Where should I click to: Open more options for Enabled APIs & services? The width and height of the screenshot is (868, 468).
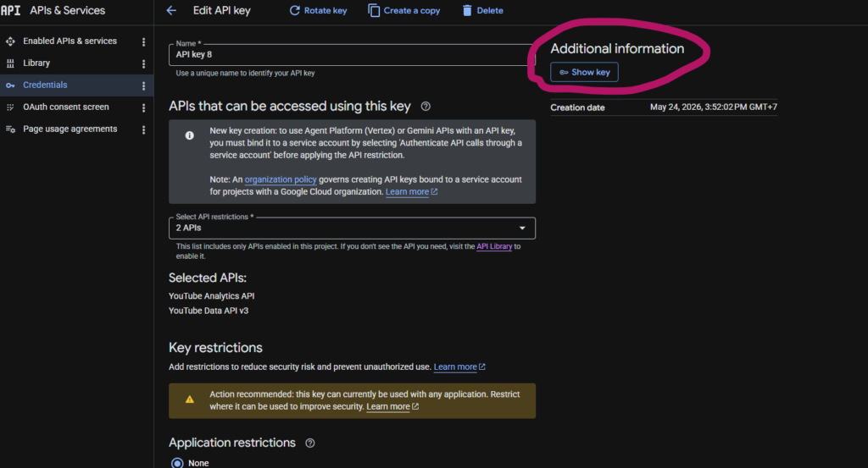[143, 42]
